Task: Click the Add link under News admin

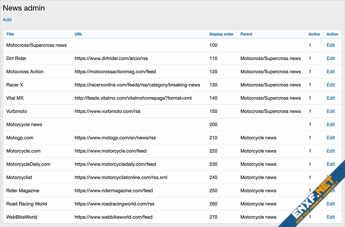Action: point(7,20)
